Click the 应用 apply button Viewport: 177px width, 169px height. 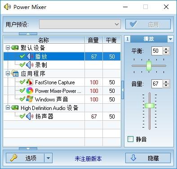[x=148, y=24]
